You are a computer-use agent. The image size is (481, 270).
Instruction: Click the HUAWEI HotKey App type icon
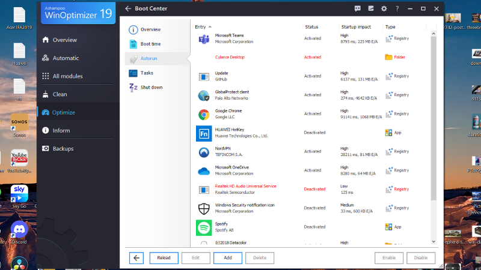[388, 133]
